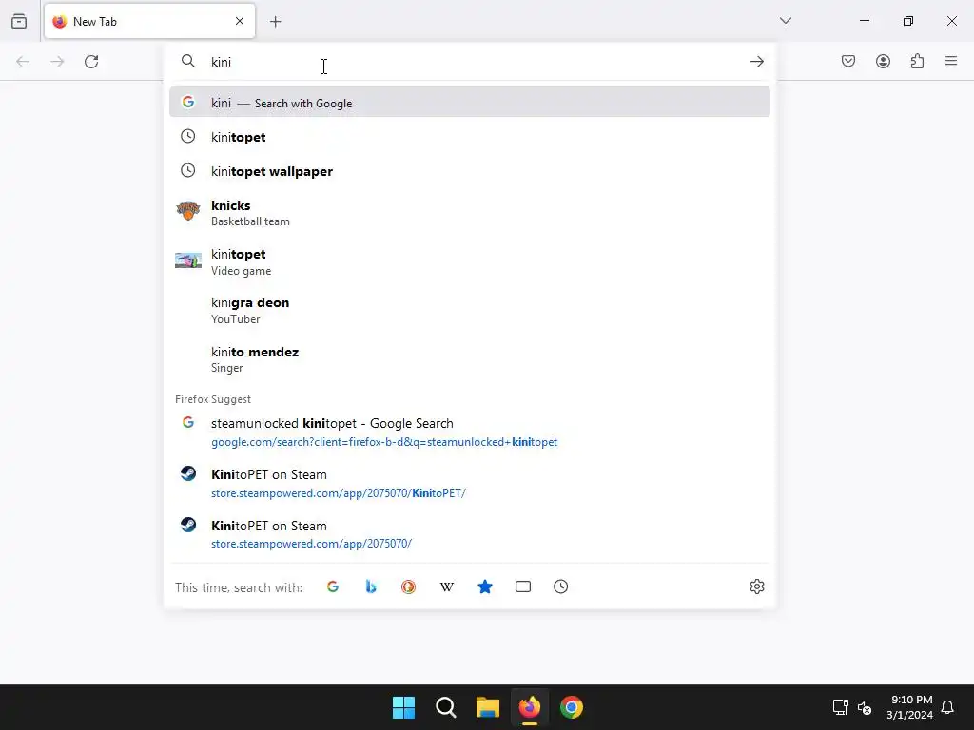This screenshot has width=974, height=730.
Task: Select 'kinigra deon' YouTuber suggestion
Action: [x=470, y=310]
